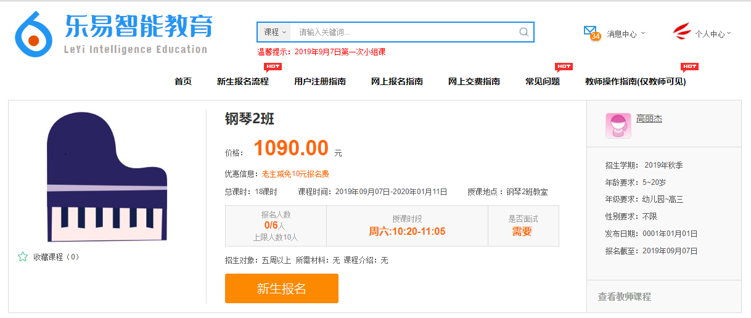
Task: Toggle the 收藏课程 star icon
Action: pos(23,257)
